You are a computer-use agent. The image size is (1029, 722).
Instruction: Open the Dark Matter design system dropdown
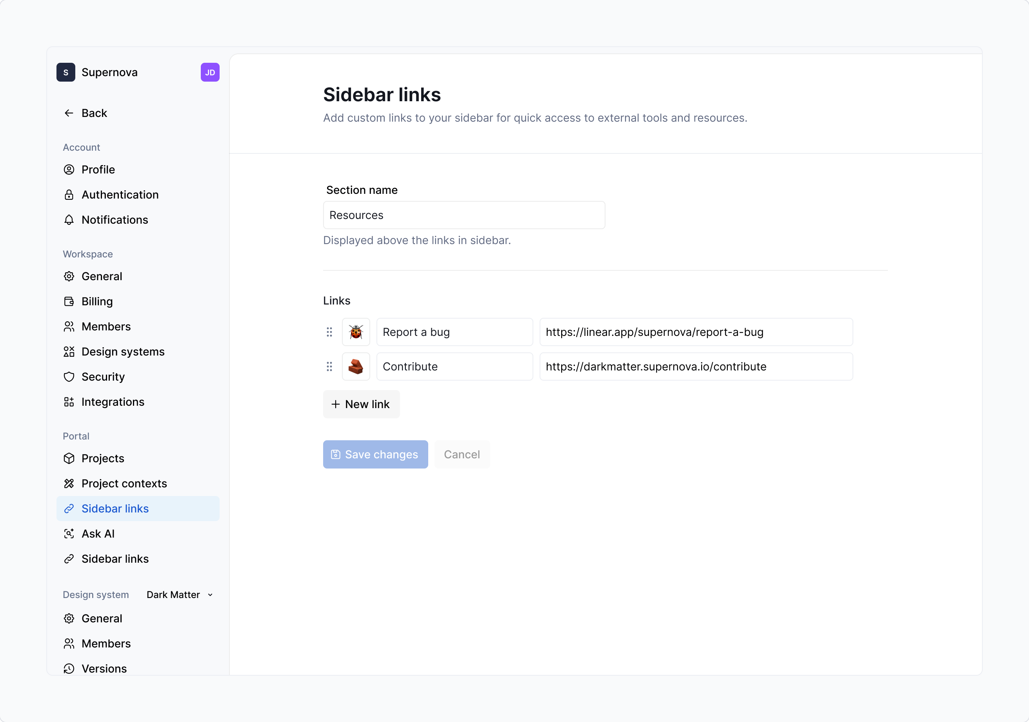pyautogui.click(x=179, y=594)
